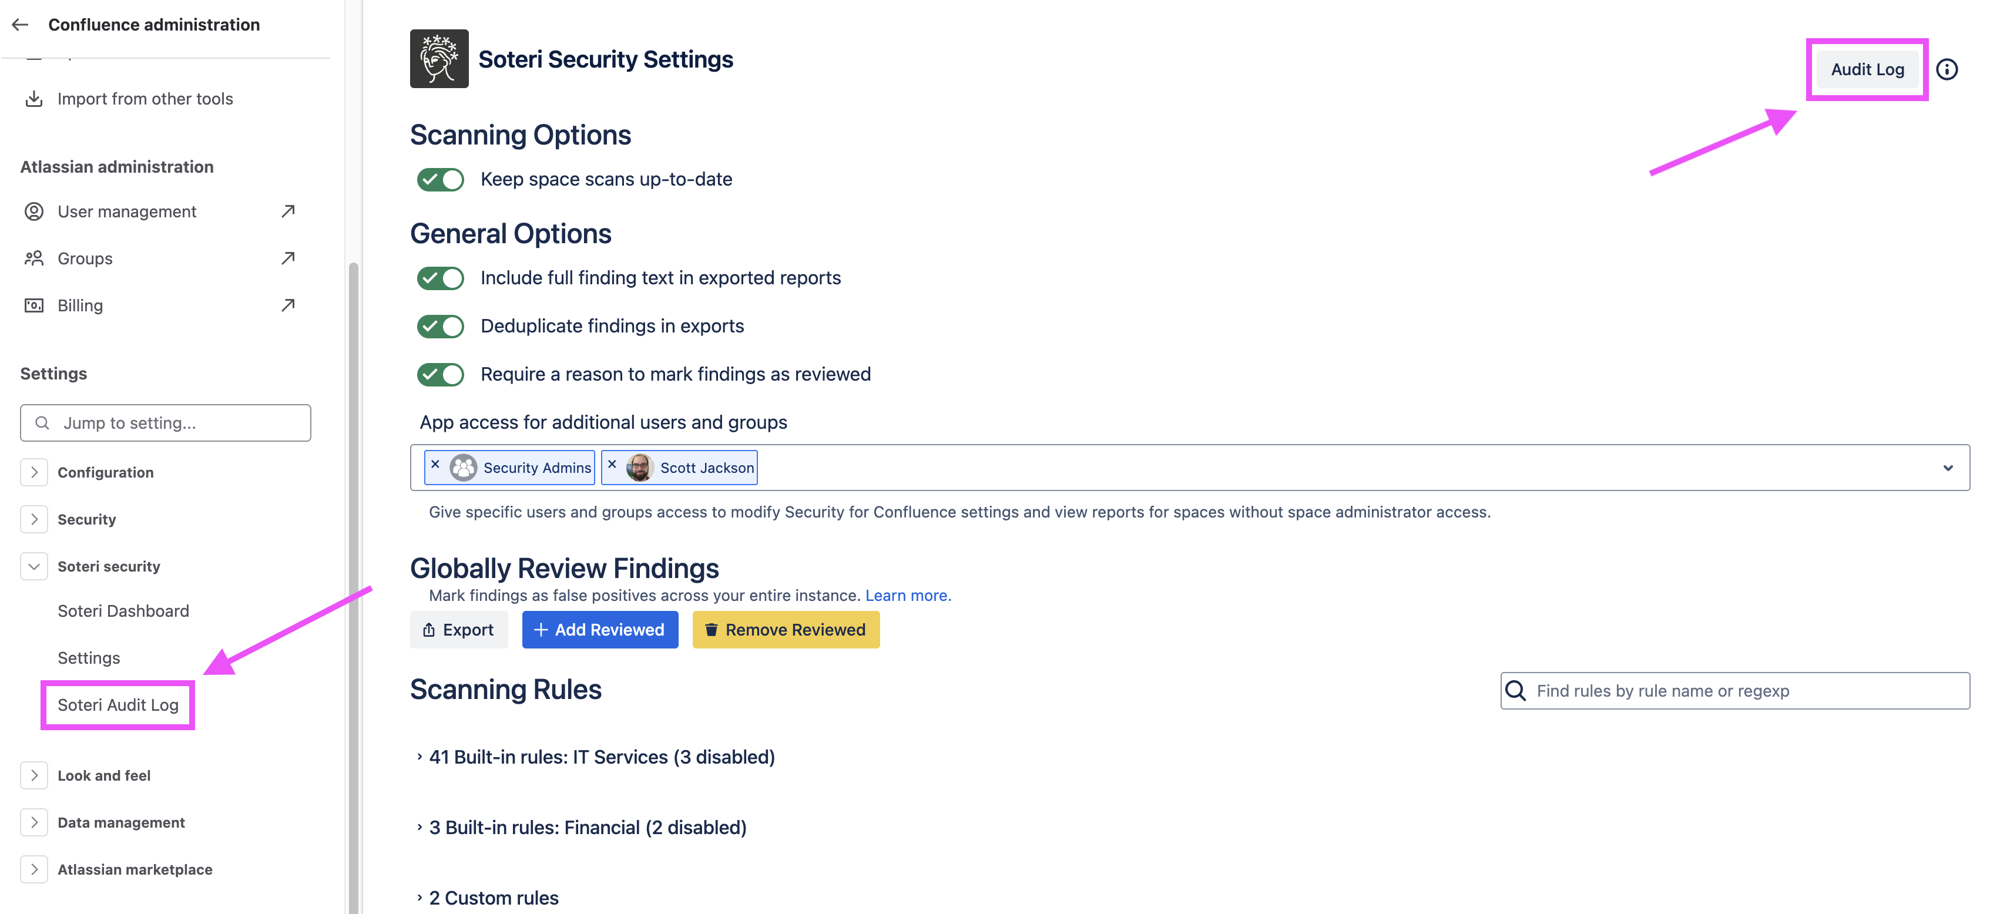Open User management external link icon
The height and width of the screenshot is (914, 2000).
point(288,211)
